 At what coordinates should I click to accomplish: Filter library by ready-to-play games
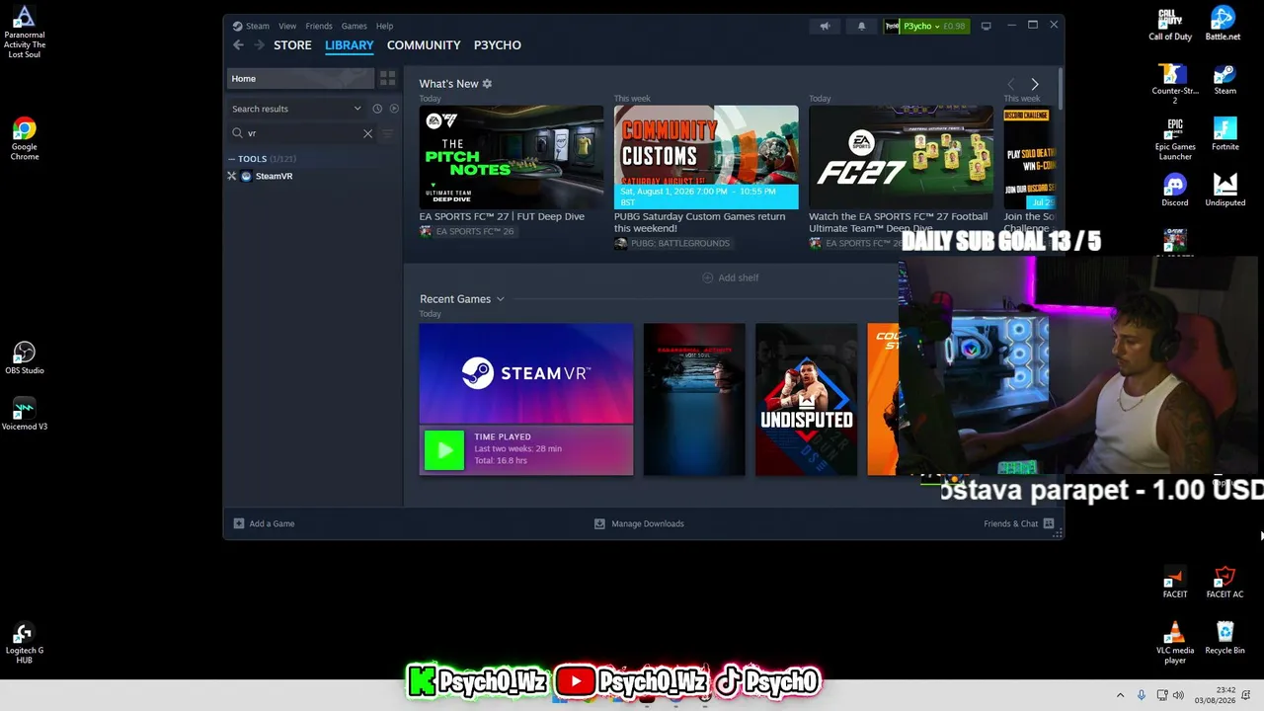394,109
